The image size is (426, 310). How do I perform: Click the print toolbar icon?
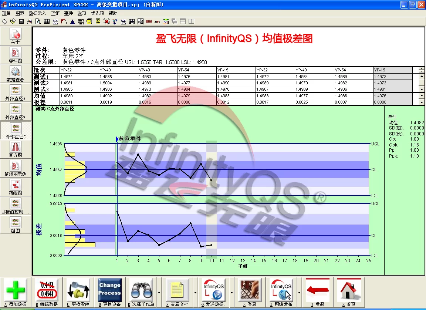point(30,21)
